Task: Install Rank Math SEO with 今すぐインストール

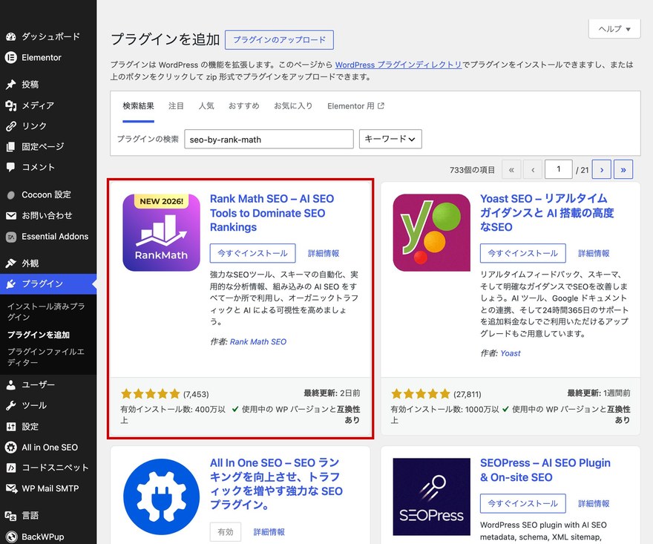Action: click(x=252, y=253)
